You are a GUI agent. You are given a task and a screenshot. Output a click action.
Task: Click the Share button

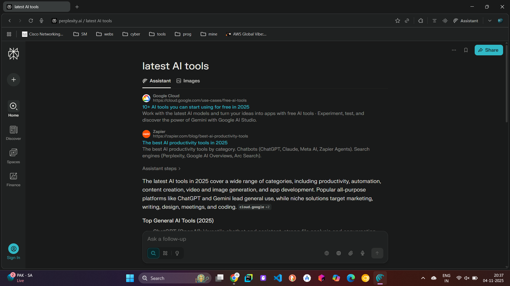click(x=488, y=50)
